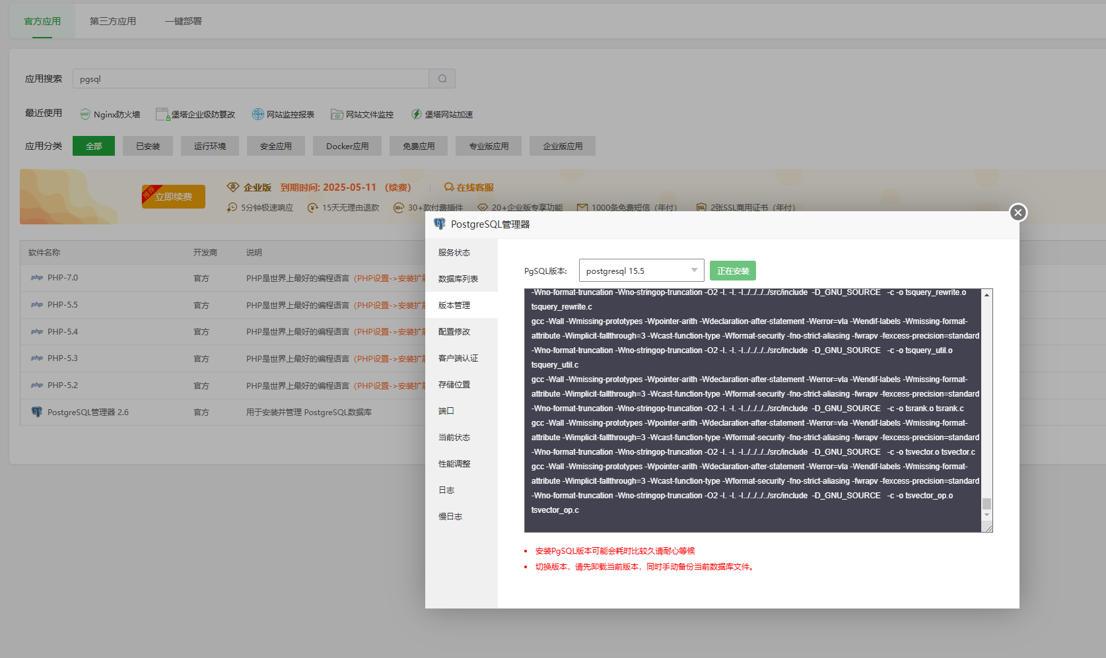Viewport: 1106px width, 658px height.
Task: Filter apps by 专业版应用 category
Action: point(489,146)
